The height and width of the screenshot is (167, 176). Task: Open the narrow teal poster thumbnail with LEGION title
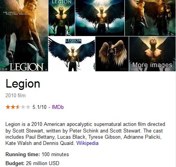[x=62, y=18]
